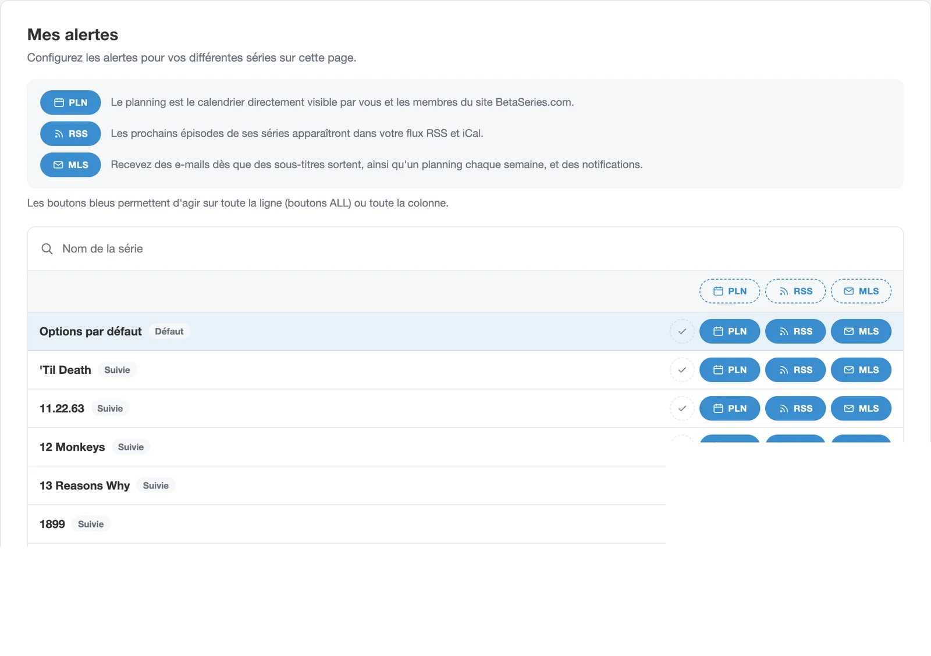
Task: Toggle MLS for Options par défaut
Action: (861, 331)
